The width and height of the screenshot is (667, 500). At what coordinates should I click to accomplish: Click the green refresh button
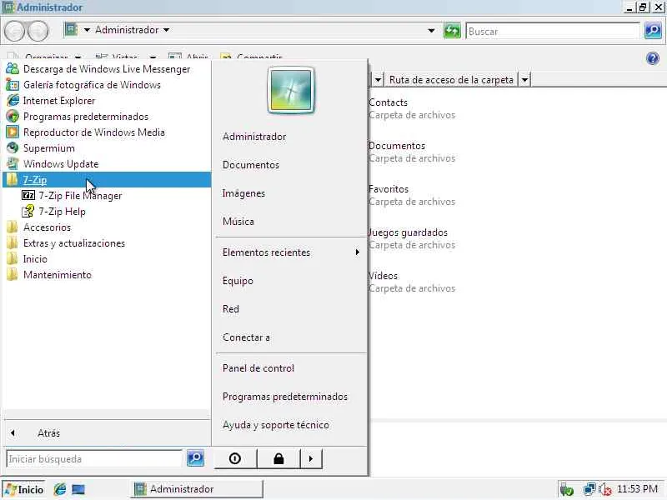tap(452, 31)
